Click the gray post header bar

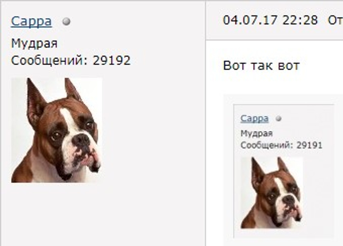274,20
